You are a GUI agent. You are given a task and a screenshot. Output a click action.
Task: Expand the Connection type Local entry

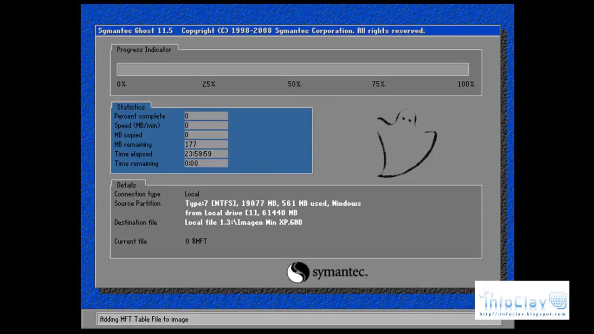(x=192, y=194)
